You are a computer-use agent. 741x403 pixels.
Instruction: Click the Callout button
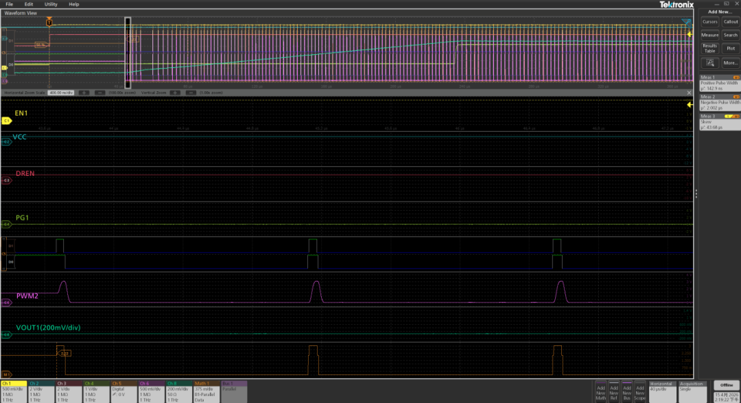730,22
